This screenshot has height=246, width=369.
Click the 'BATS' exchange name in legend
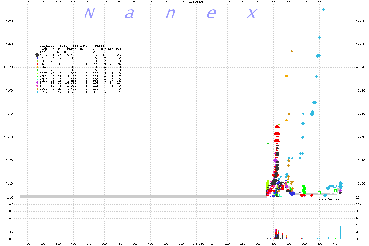pyautogui.click(x=43, y=82)
